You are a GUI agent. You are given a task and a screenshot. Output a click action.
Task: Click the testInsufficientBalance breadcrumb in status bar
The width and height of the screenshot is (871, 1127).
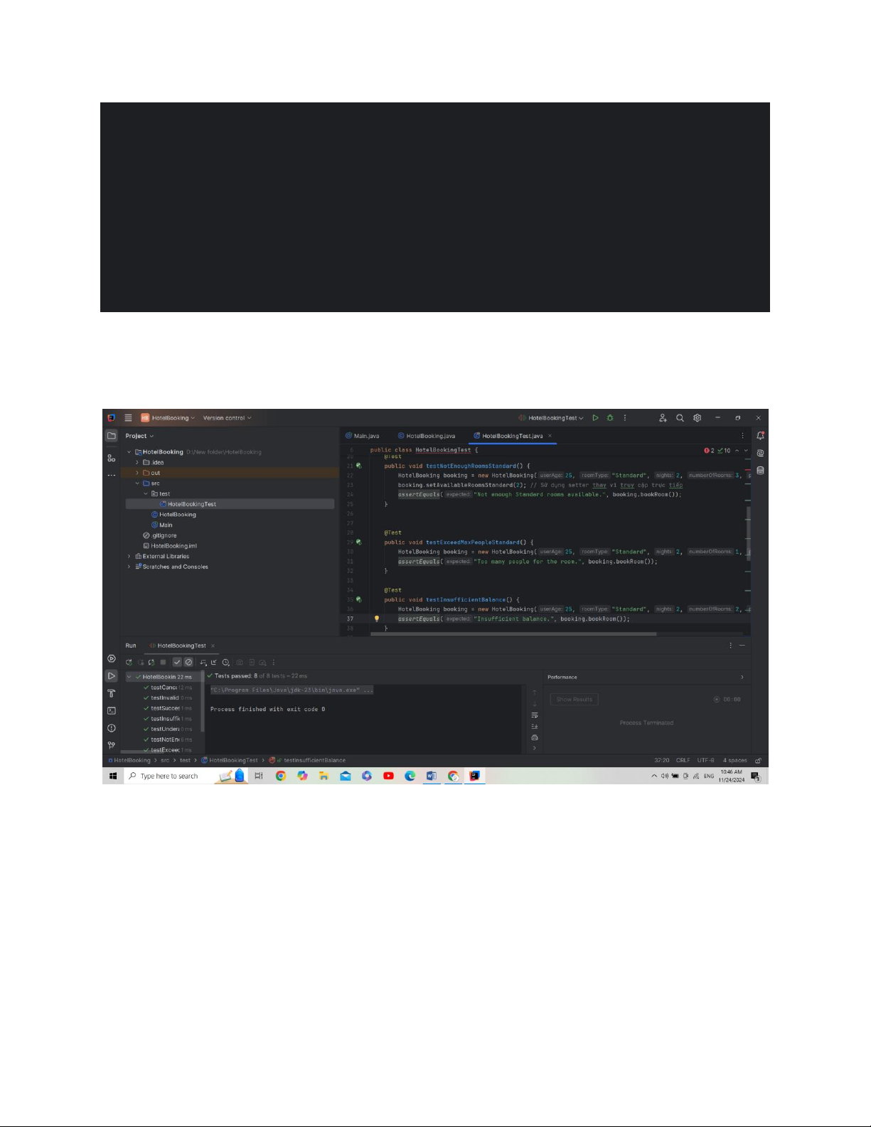314,760
